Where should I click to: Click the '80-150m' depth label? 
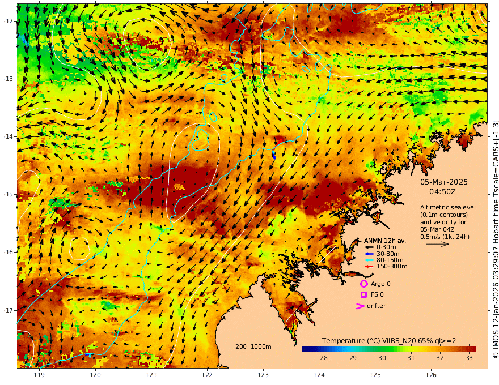[390, 260]
